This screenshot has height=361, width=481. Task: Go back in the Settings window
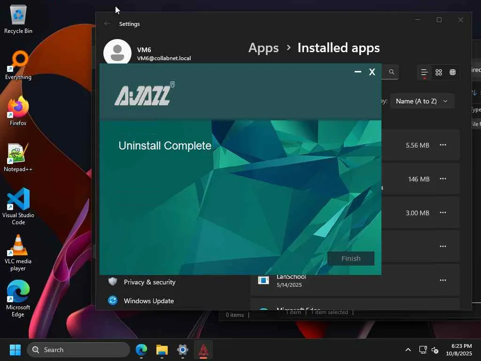[x=107, y=24]
